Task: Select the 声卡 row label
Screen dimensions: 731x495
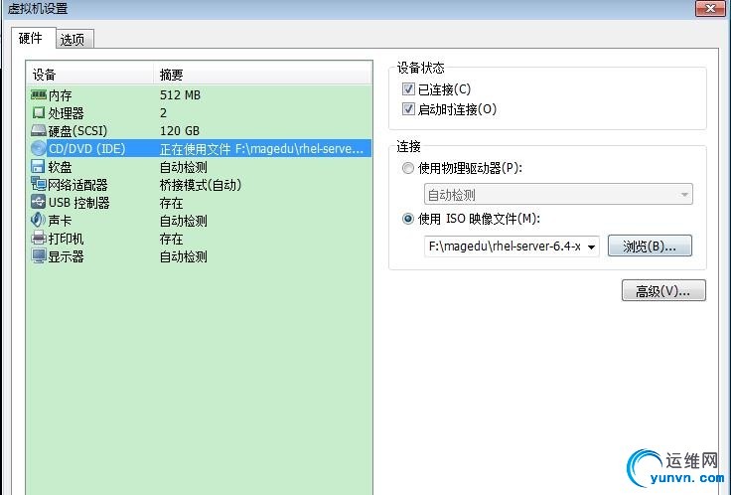Action: click(61, 221)
